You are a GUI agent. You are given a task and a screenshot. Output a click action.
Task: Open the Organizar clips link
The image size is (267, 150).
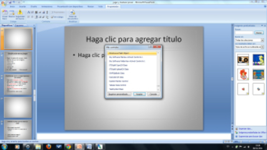245,129
